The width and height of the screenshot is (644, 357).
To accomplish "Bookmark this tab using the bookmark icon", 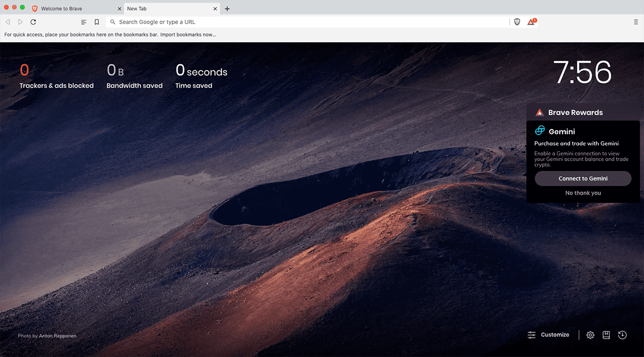I will (97, 22).
